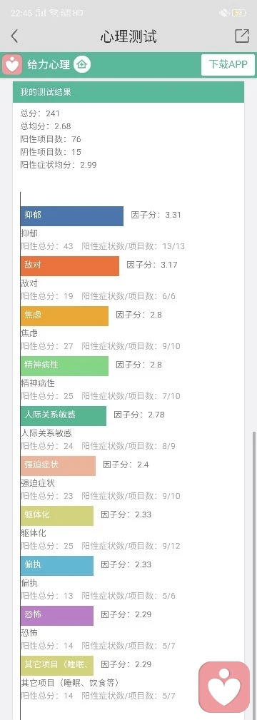257x720 pixels.
Task: Tap the pink heart logo beside 给力心理
Action: 12,64
